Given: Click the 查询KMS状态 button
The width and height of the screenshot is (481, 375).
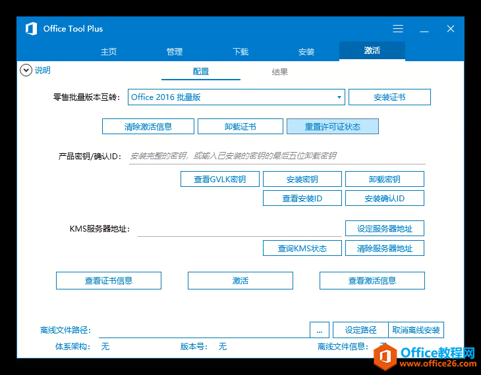Looking at the screenshot, I should [x=302, y=248].
